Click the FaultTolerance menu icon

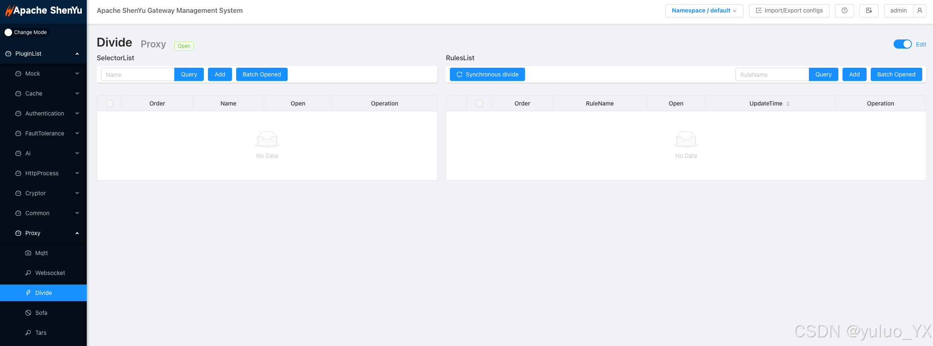pyautogui.click(x=18, y=133)
